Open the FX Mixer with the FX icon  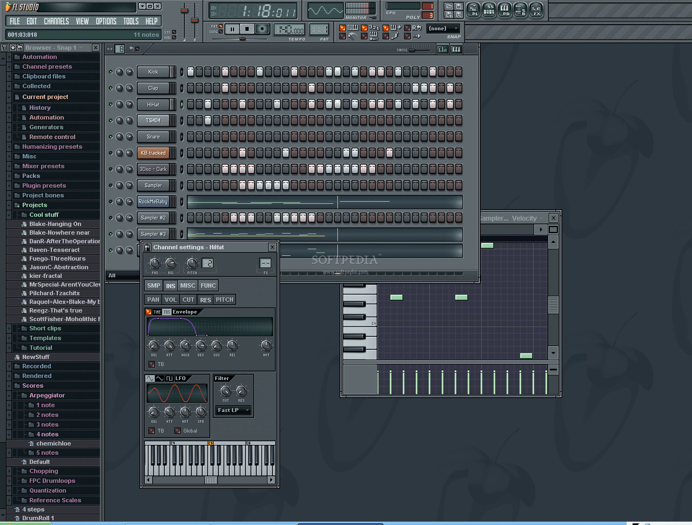pos(536,10)
